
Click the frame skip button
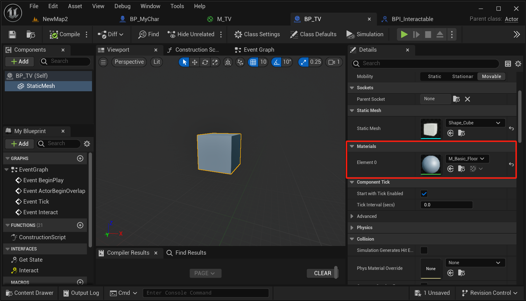(416, 34)
